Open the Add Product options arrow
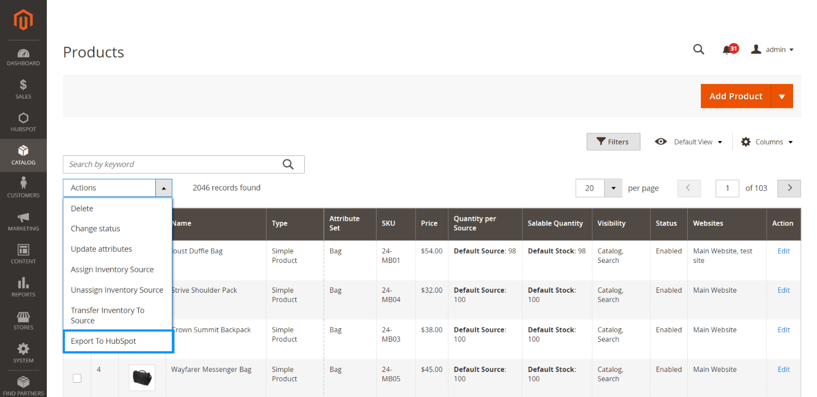The image size is (817, 397). click(x=782, y=96)
